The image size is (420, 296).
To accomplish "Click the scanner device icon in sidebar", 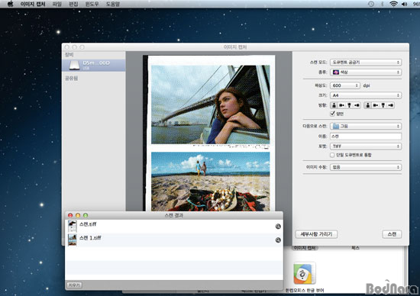I will coord(74,65).
